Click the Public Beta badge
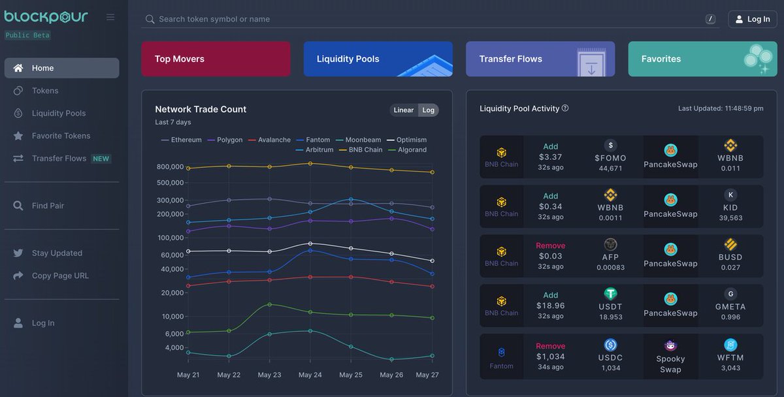Image resolution: width=784 pixels, height=397 pixels. click(27, 35)
